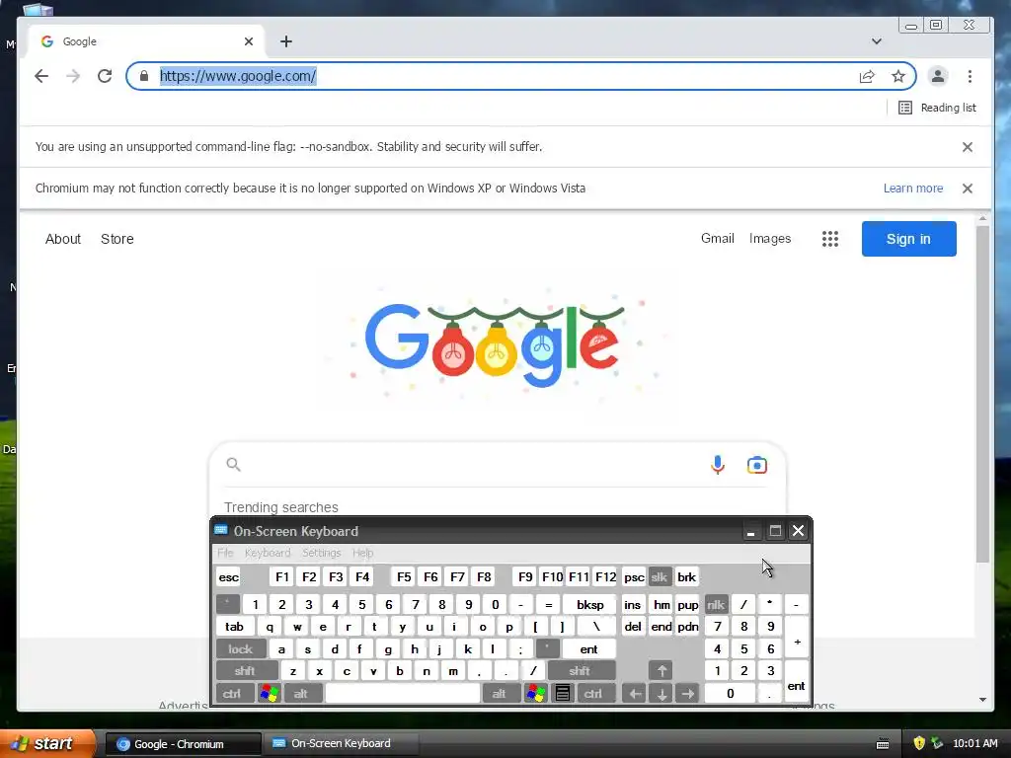Image resolution: width=1011 pixels, height=758 pixels.
Task: Close the Google tab
Action: (x=249, y=41)
